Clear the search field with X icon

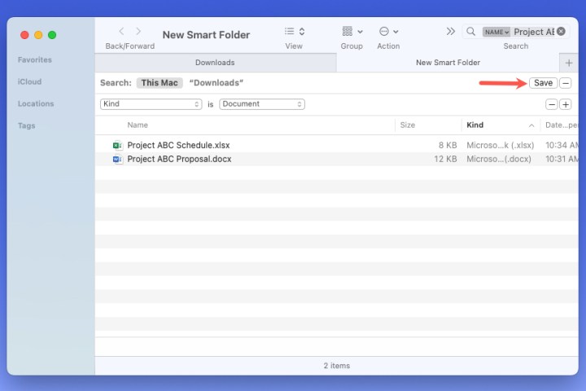[561, 32]
